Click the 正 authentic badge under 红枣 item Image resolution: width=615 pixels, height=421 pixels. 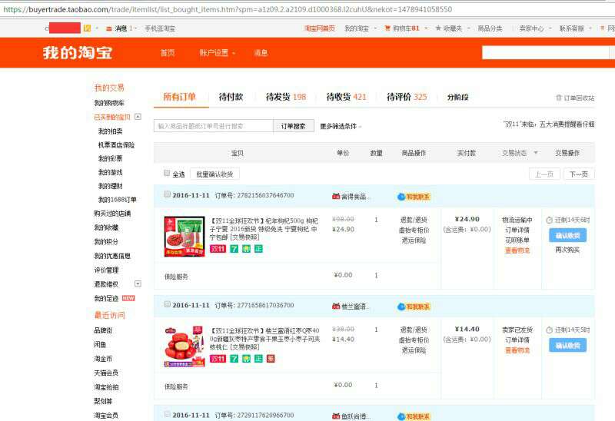(258, 359)
